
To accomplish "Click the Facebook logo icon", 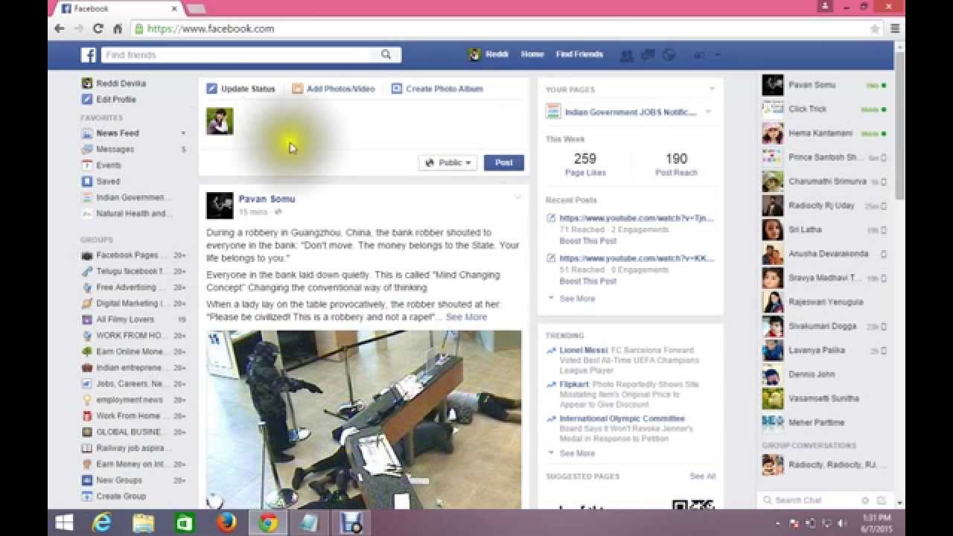I will click(x=89, y=55).
